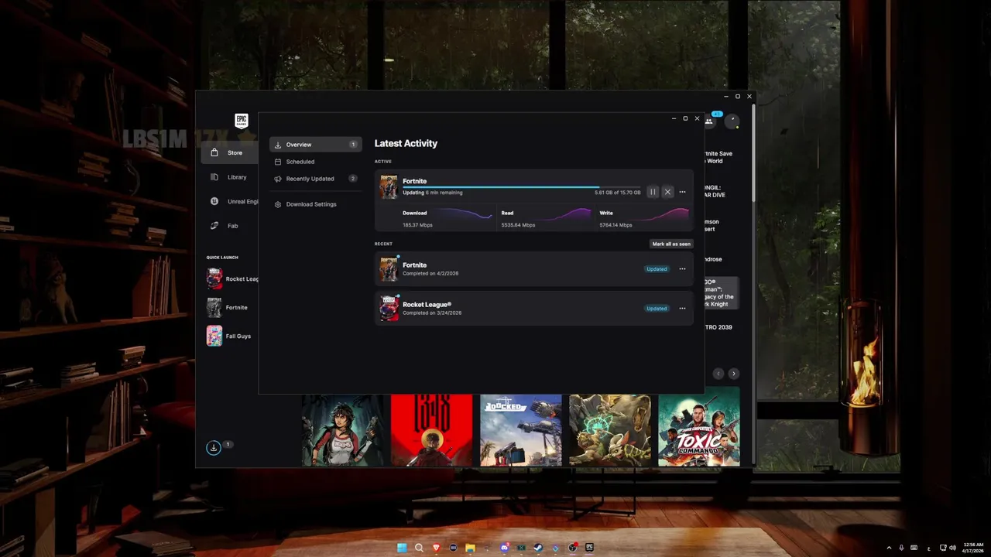991x557 pixels.
Task: Open Store in Epic launcher sidebar
Action: click(228, 153)
